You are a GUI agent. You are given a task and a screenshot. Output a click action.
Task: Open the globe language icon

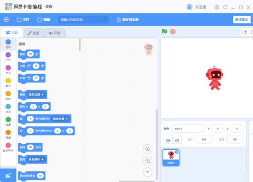(6, 19)
